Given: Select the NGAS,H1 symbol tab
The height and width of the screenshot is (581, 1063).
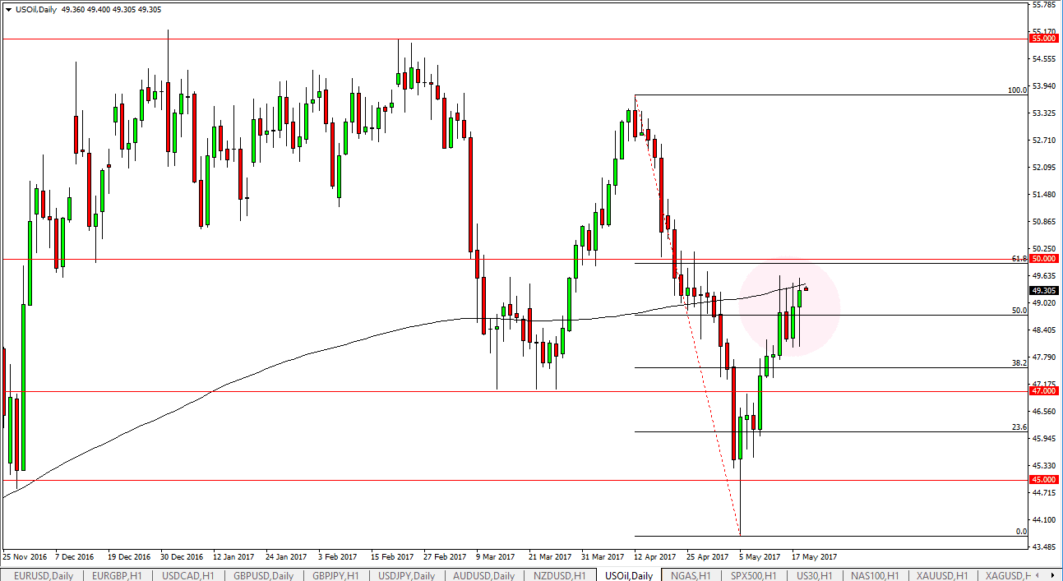Looking at the screenshot, I should point(691,575).
